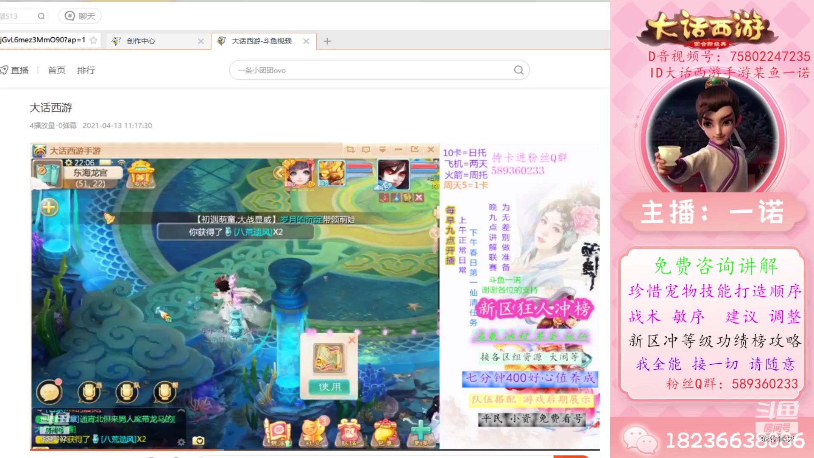
Task: Select the girl character avatar
Action: (300, 173)
